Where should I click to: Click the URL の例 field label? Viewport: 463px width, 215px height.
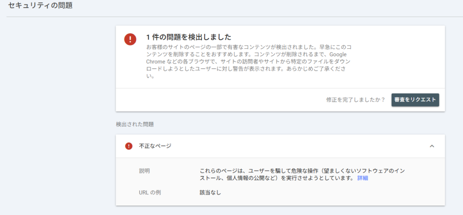click(150, 193)
